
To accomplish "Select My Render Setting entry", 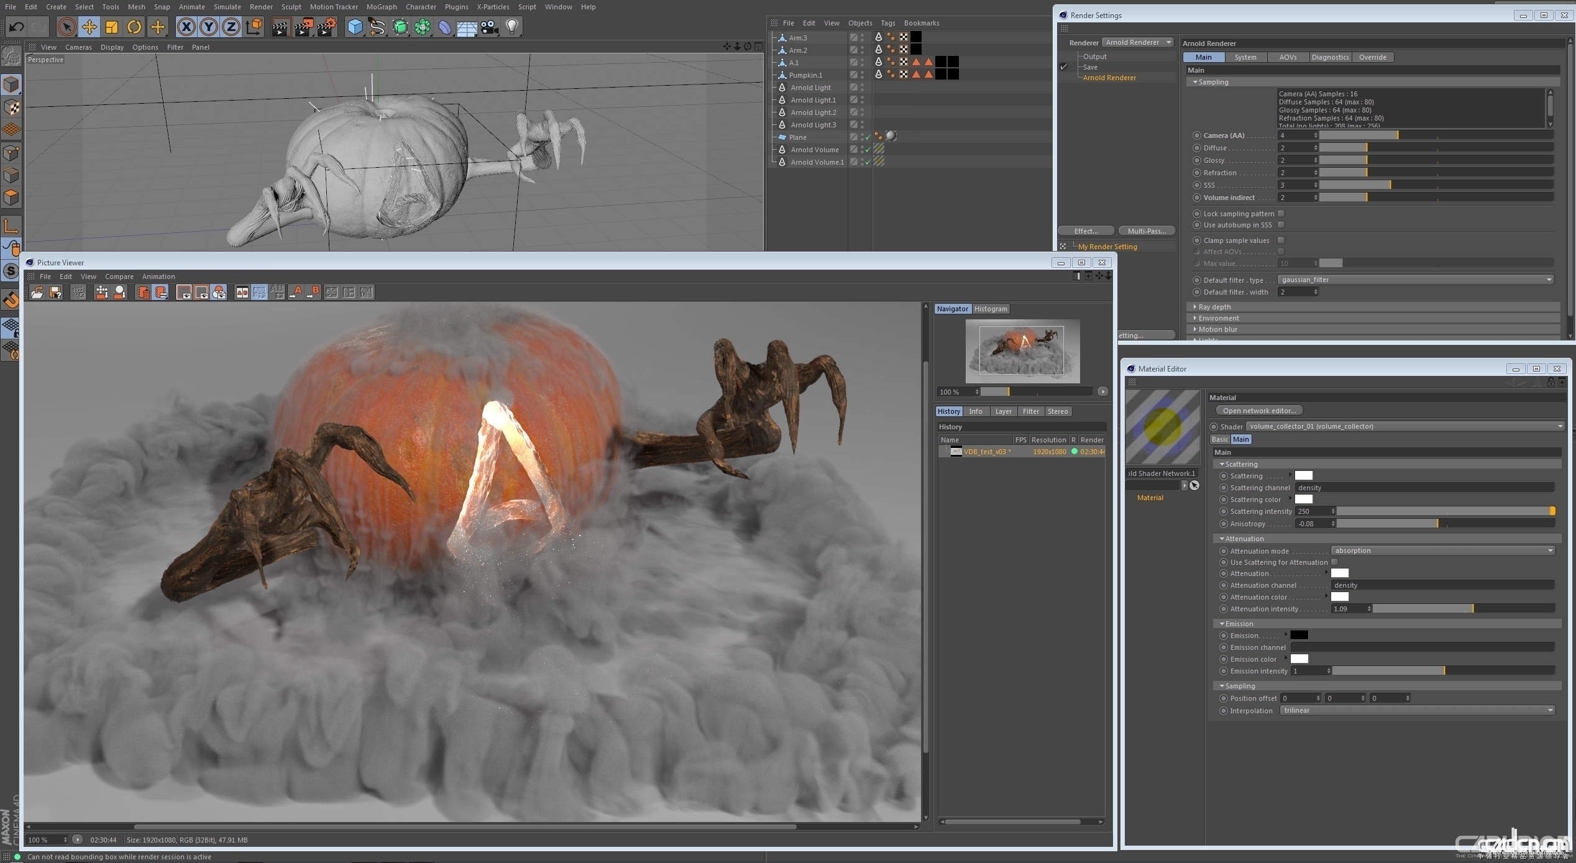I will pyautogui.click(x=1107, y=247).
